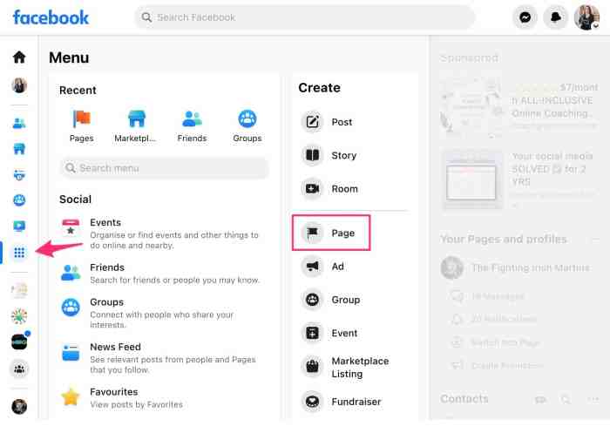Image resolution: width=610 pixels, height=433 pixels.
Task: Click the Facebook logo
Action: point(51,17)
